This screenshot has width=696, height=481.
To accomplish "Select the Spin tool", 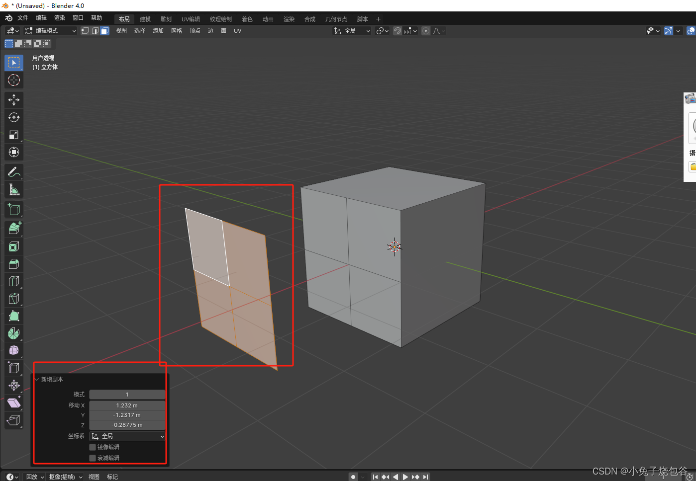I will pos(14,333).
